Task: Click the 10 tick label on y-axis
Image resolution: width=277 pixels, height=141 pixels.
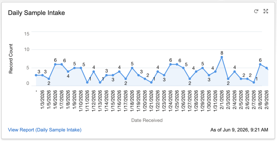Action: [27, 50]
